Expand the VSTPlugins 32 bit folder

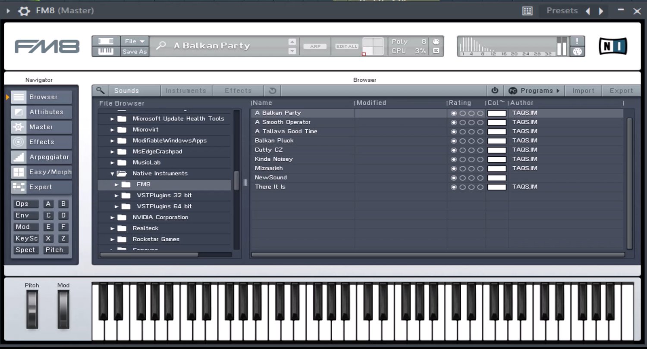(x=116, y=196)
